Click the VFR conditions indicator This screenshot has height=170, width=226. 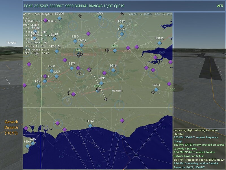(220, 6)
